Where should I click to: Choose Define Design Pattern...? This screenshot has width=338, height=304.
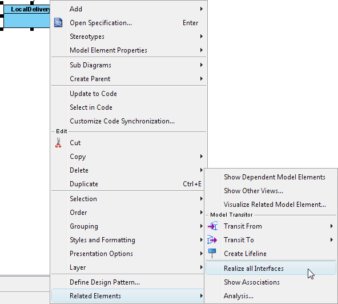point(128,282)
